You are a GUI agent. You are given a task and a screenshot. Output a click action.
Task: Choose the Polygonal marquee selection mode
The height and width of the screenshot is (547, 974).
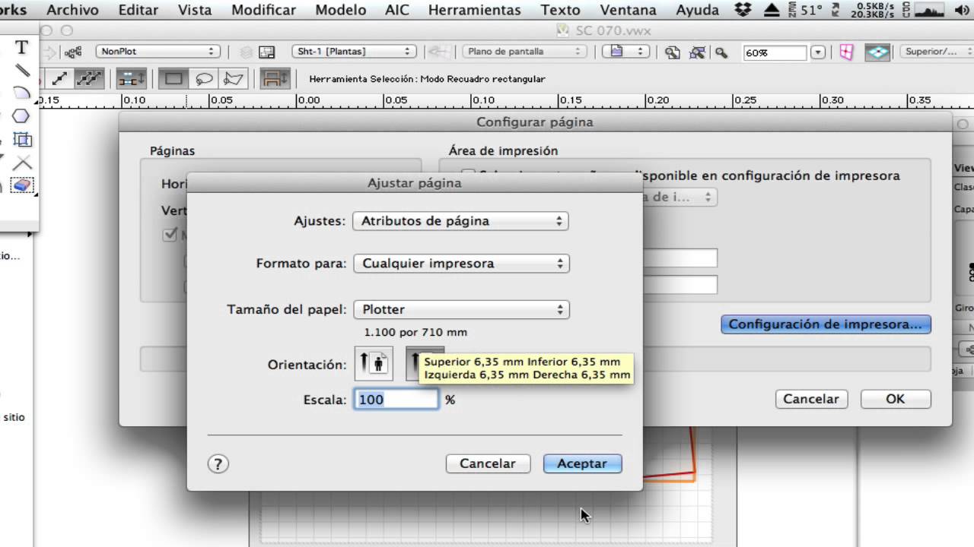tap(234, 78)
